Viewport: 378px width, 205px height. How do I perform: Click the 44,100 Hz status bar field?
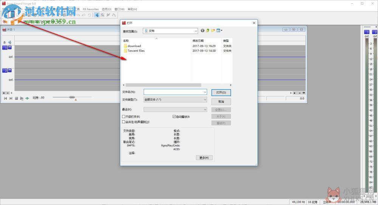(299, 202)
